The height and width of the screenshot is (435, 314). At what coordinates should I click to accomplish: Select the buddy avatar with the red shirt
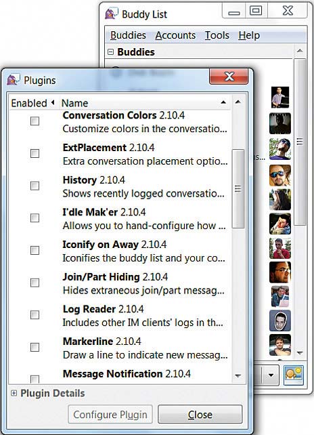point(280,248)
